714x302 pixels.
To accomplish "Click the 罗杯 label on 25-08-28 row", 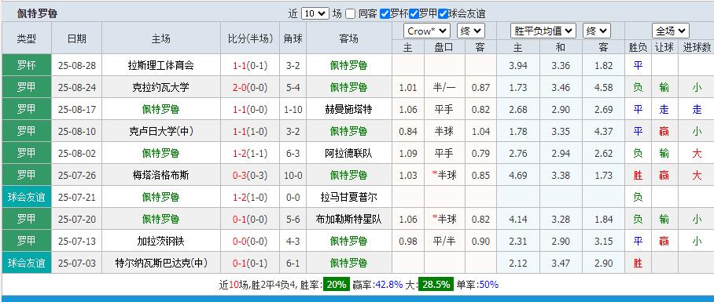I will point(27,65).
